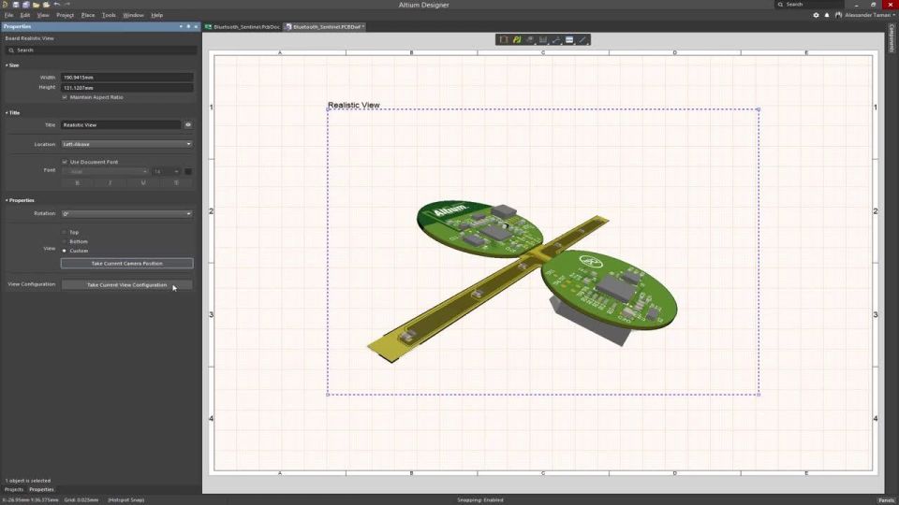899x505 pixels.
Task: Open the Place menu
Action: click(x=88, y=16)
